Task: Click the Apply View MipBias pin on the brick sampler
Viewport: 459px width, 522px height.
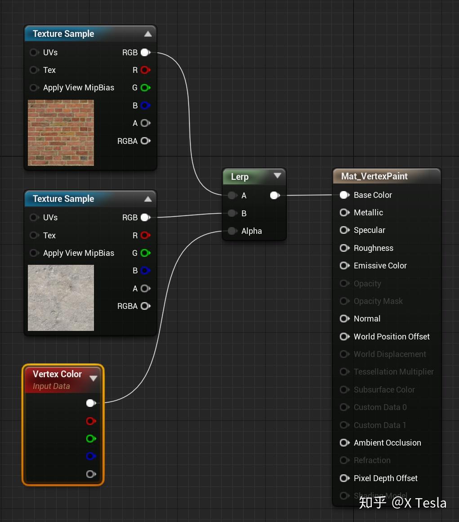Action: point(34,88)
